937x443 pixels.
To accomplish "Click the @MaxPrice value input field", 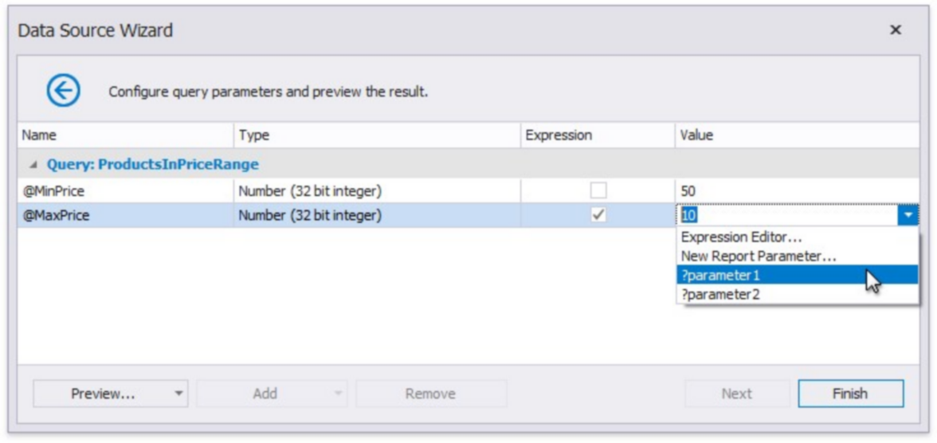I will pos(785,216).
